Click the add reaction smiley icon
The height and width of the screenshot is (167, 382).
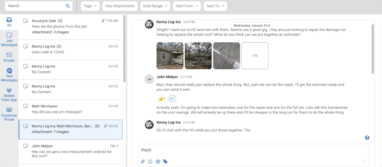coord(172,98)
